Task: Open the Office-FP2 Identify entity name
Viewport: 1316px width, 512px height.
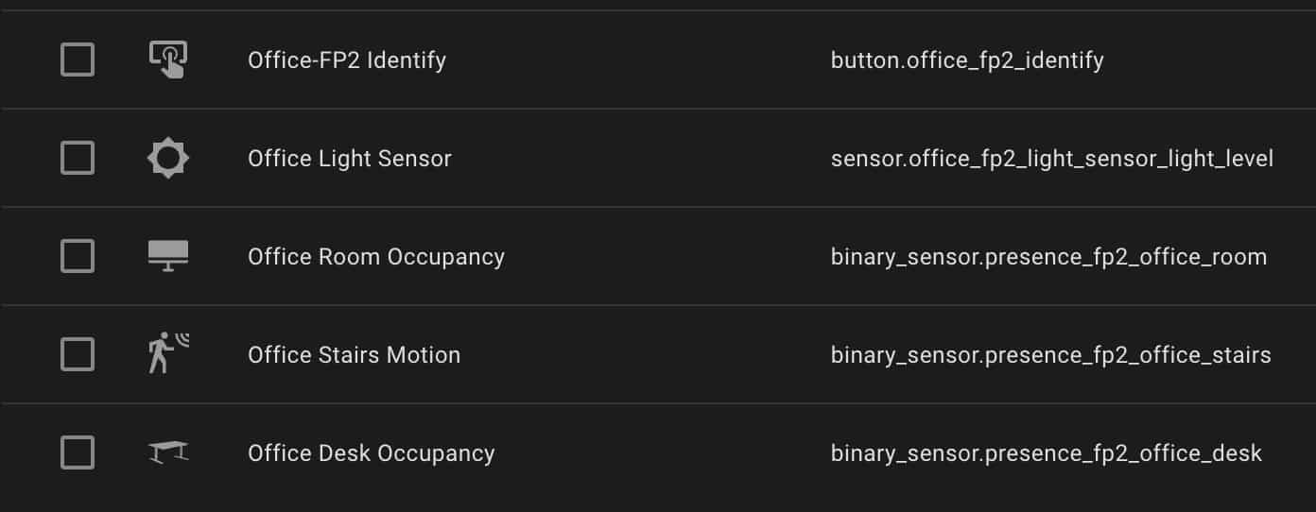Action: [347, 60]
